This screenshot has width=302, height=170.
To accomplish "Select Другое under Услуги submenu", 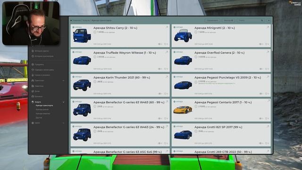I will [39, 118].
